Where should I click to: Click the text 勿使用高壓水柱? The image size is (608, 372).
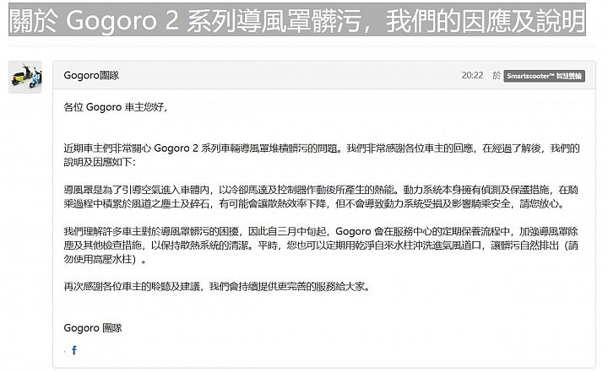(98, 259)
